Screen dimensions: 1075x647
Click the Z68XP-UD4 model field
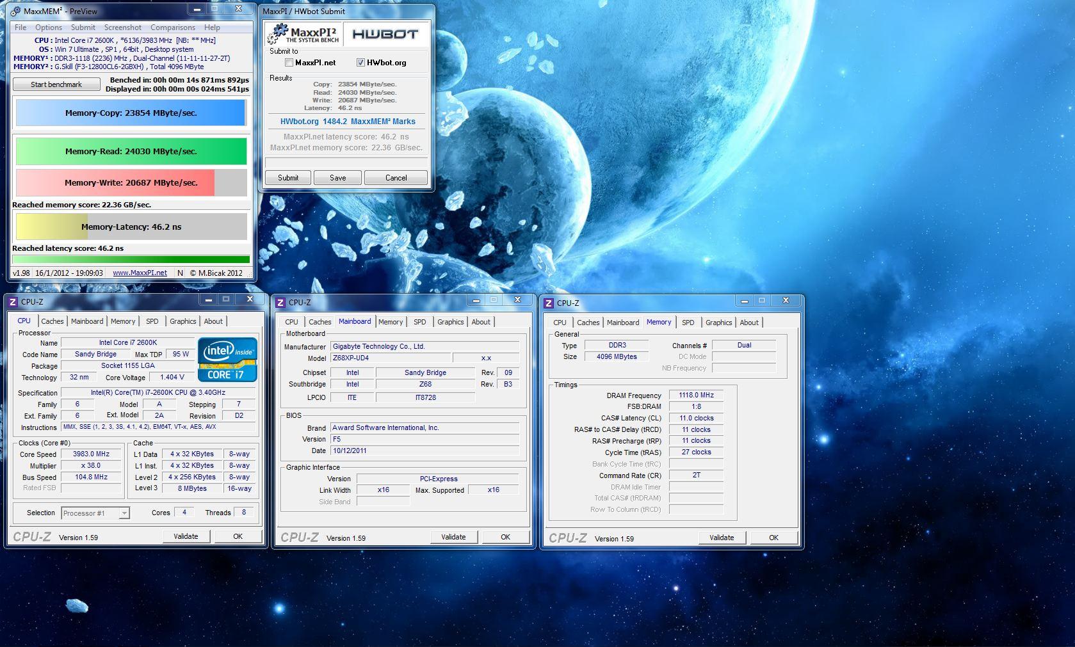tap(391, 358)
